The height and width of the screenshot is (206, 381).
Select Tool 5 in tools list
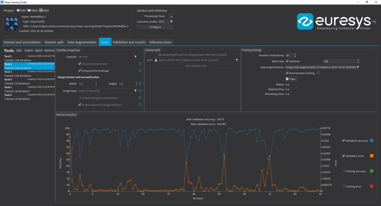[x=29, y=89]
